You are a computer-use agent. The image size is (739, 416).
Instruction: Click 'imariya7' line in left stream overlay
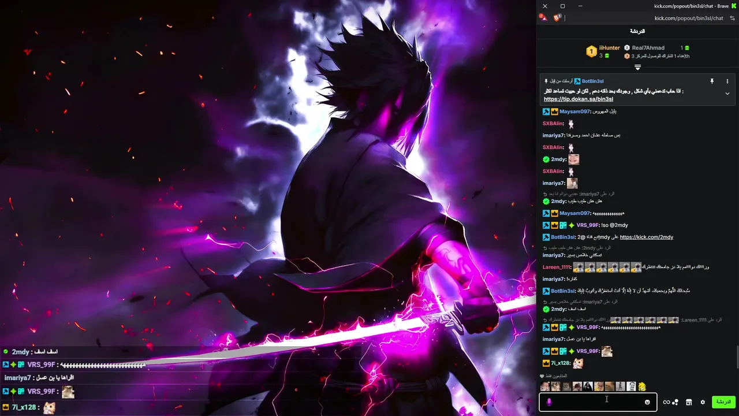click(39, 378)
